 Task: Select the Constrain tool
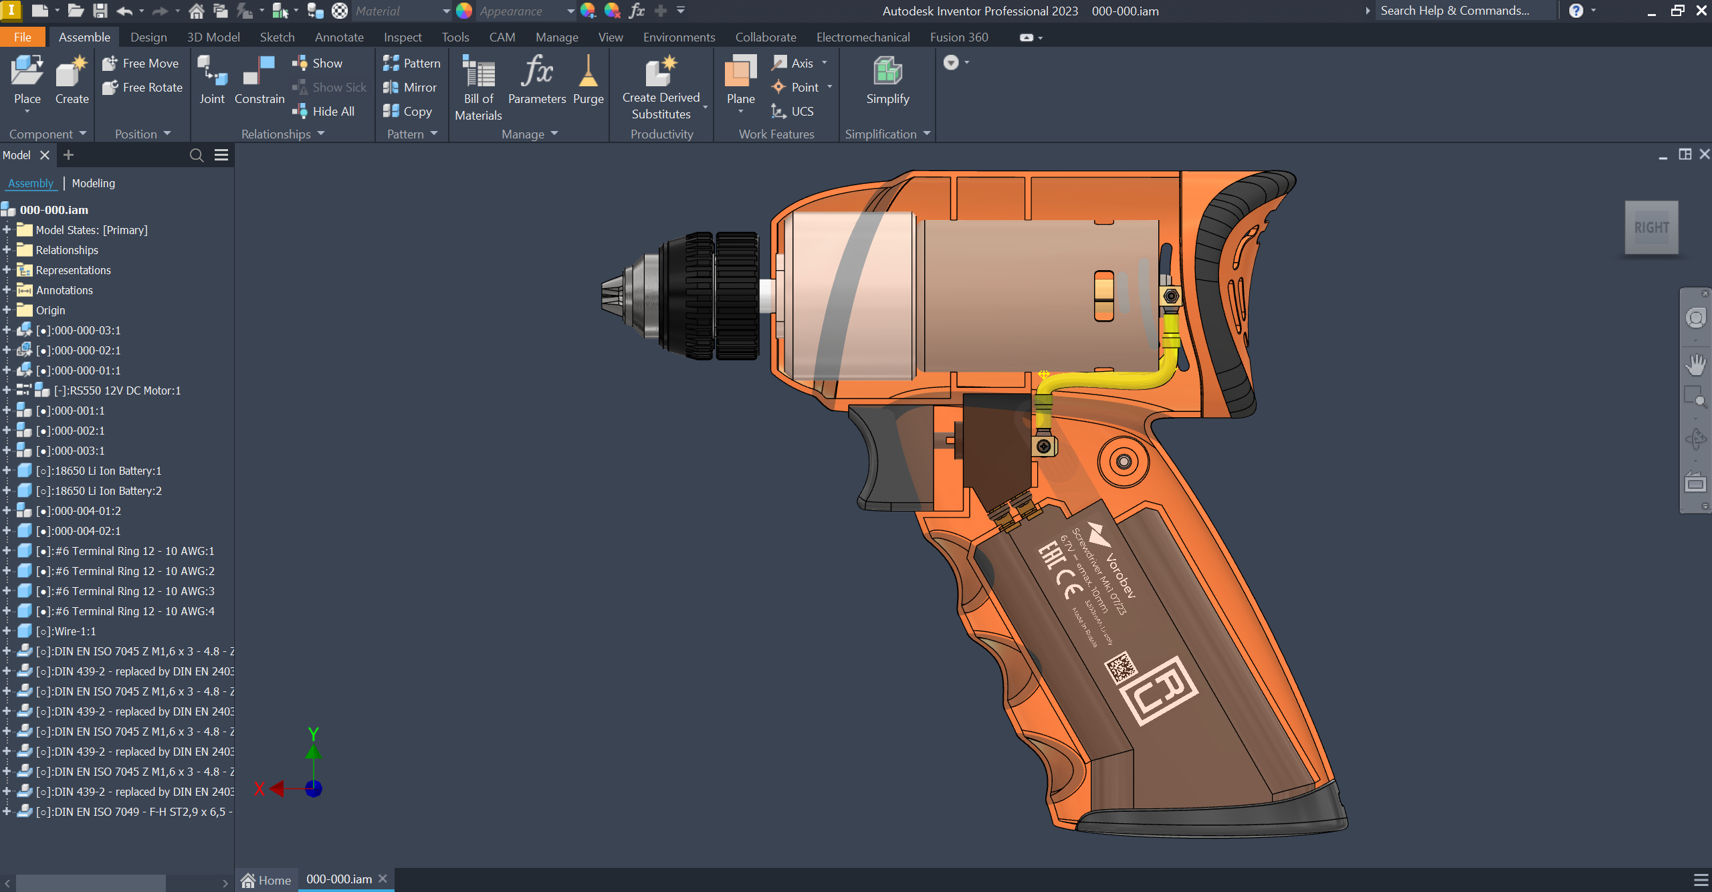[259, 77]
